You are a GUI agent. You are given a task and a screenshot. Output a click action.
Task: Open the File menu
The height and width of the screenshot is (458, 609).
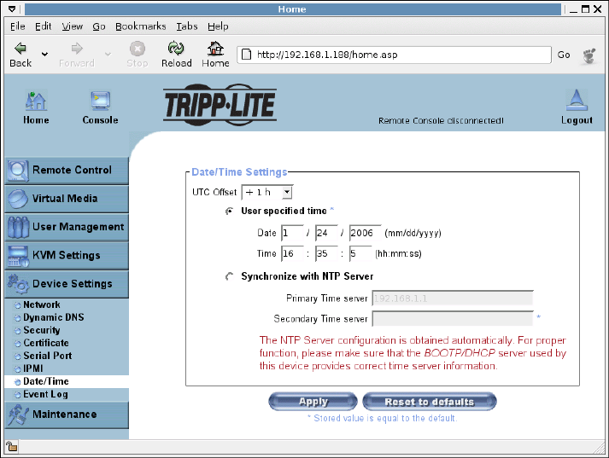click(17, 26)
